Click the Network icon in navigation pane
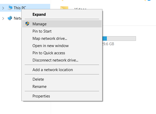Image resolution: width=156 pixels, height=114 pixels. click(x=10, y=18)
